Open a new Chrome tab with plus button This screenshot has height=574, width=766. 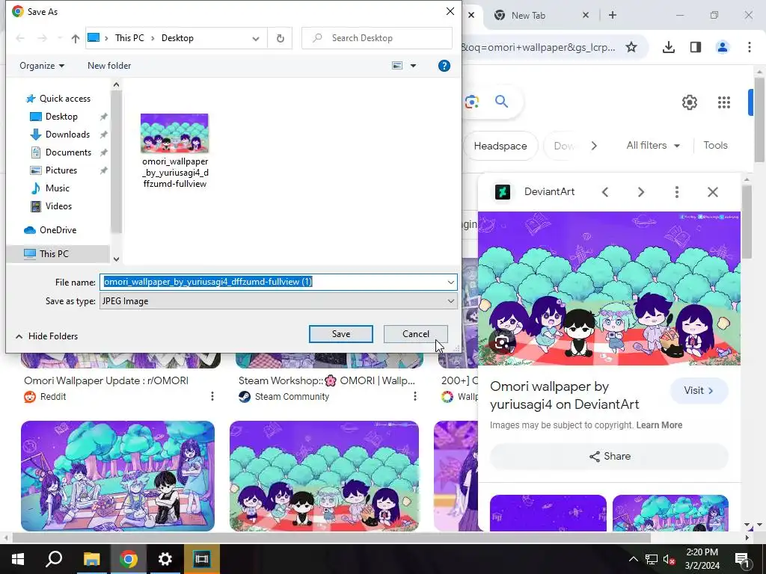click(613, 15)
